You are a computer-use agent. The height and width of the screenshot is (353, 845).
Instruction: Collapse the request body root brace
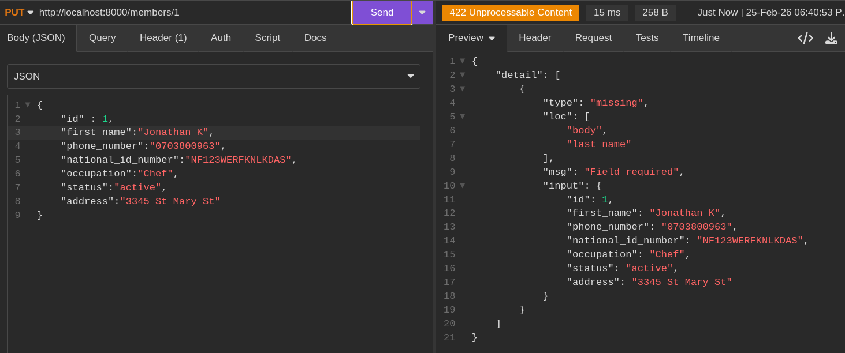(28, 105)
